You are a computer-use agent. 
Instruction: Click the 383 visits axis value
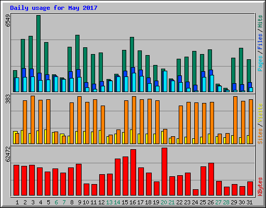pos(8,99)
